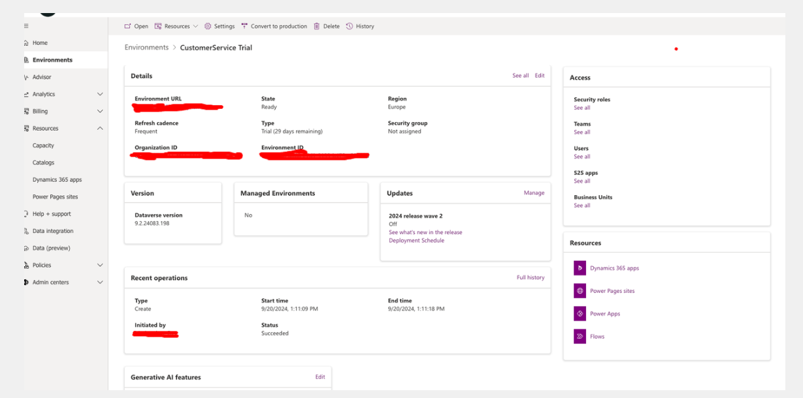Click the Flows resource icon

tap(580, 337)
